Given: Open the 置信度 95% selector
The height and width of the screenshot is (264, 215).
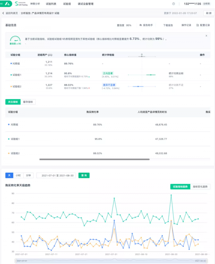Looking at the screenshot, I should tap(124, 26).
